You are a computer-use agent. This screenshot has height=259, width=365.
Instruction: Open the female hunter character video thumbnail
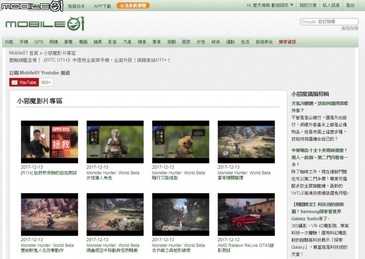(115, 142)
